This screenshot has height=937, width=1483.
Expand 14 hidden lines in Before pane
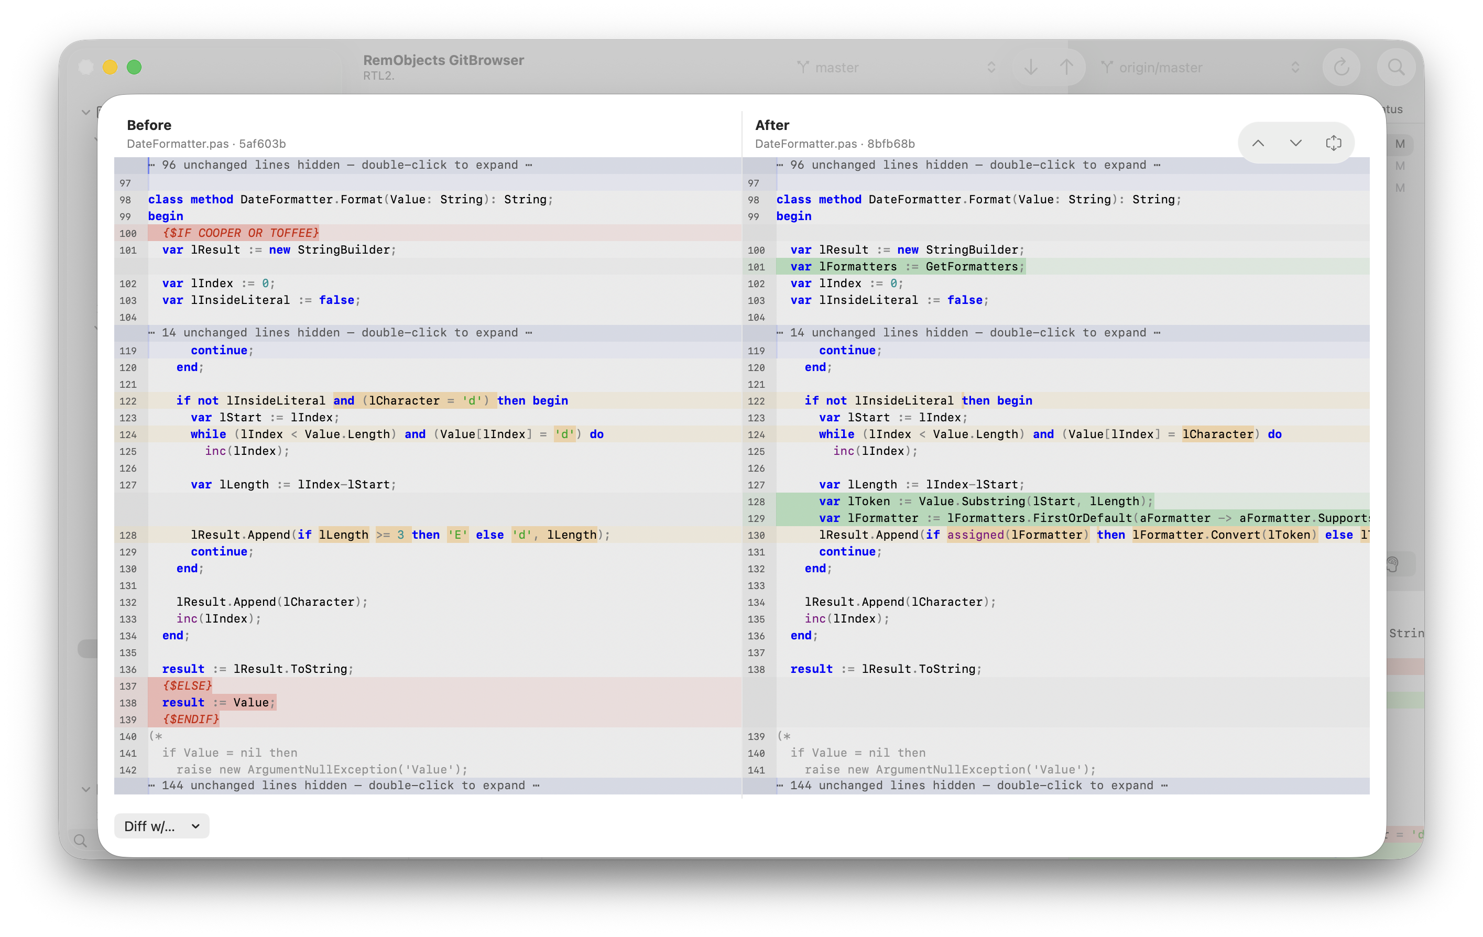(428, 332)
